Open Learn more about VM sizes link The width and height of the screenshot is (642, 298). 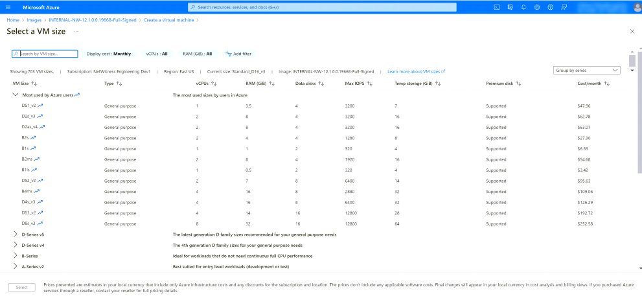click(x=416, y=71)
